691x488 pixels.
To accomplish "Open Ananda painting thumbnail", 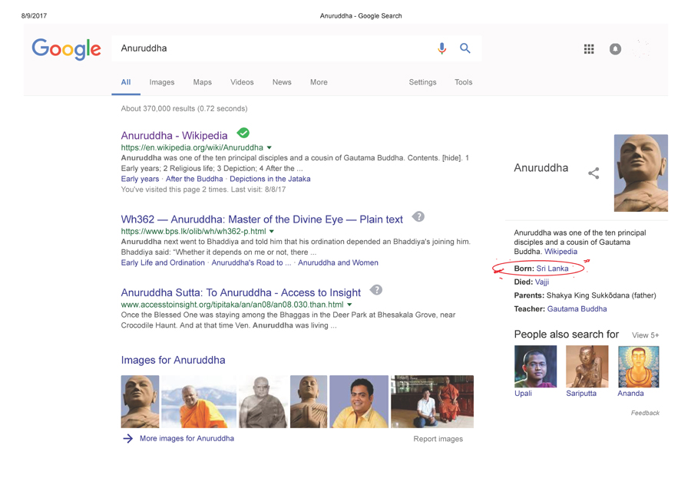I will coord(639,367).
